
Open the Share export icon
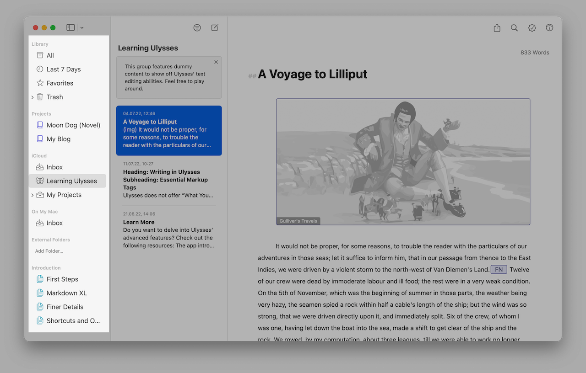[x=497, y=28]
